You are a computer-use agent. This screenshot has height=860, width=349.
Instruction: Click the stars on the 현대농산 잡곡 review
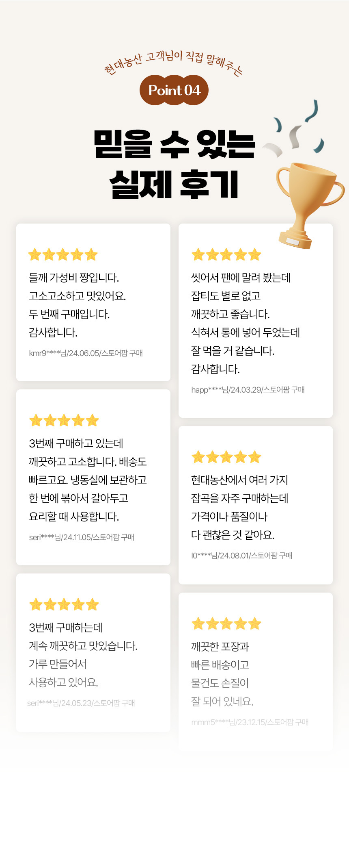(x=226, y=457)
